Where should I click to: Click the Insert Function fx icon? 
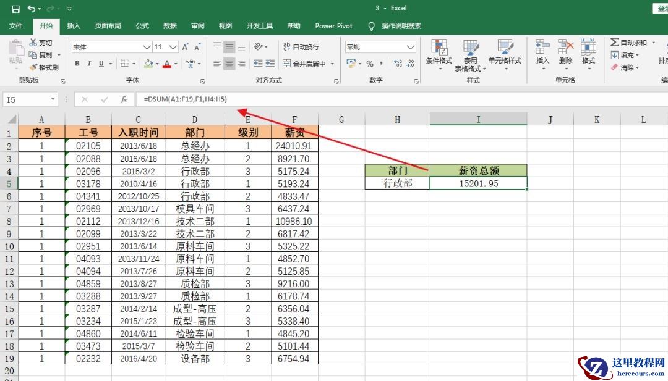[124, 99]
